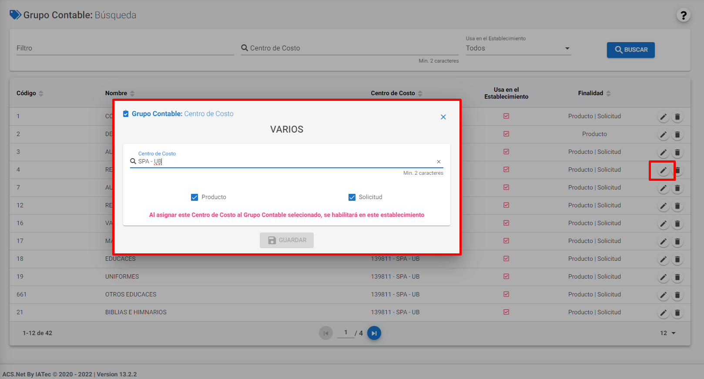Edit the UNIFORMES row
Screen dimensions: 704x379
coord(663,277)
